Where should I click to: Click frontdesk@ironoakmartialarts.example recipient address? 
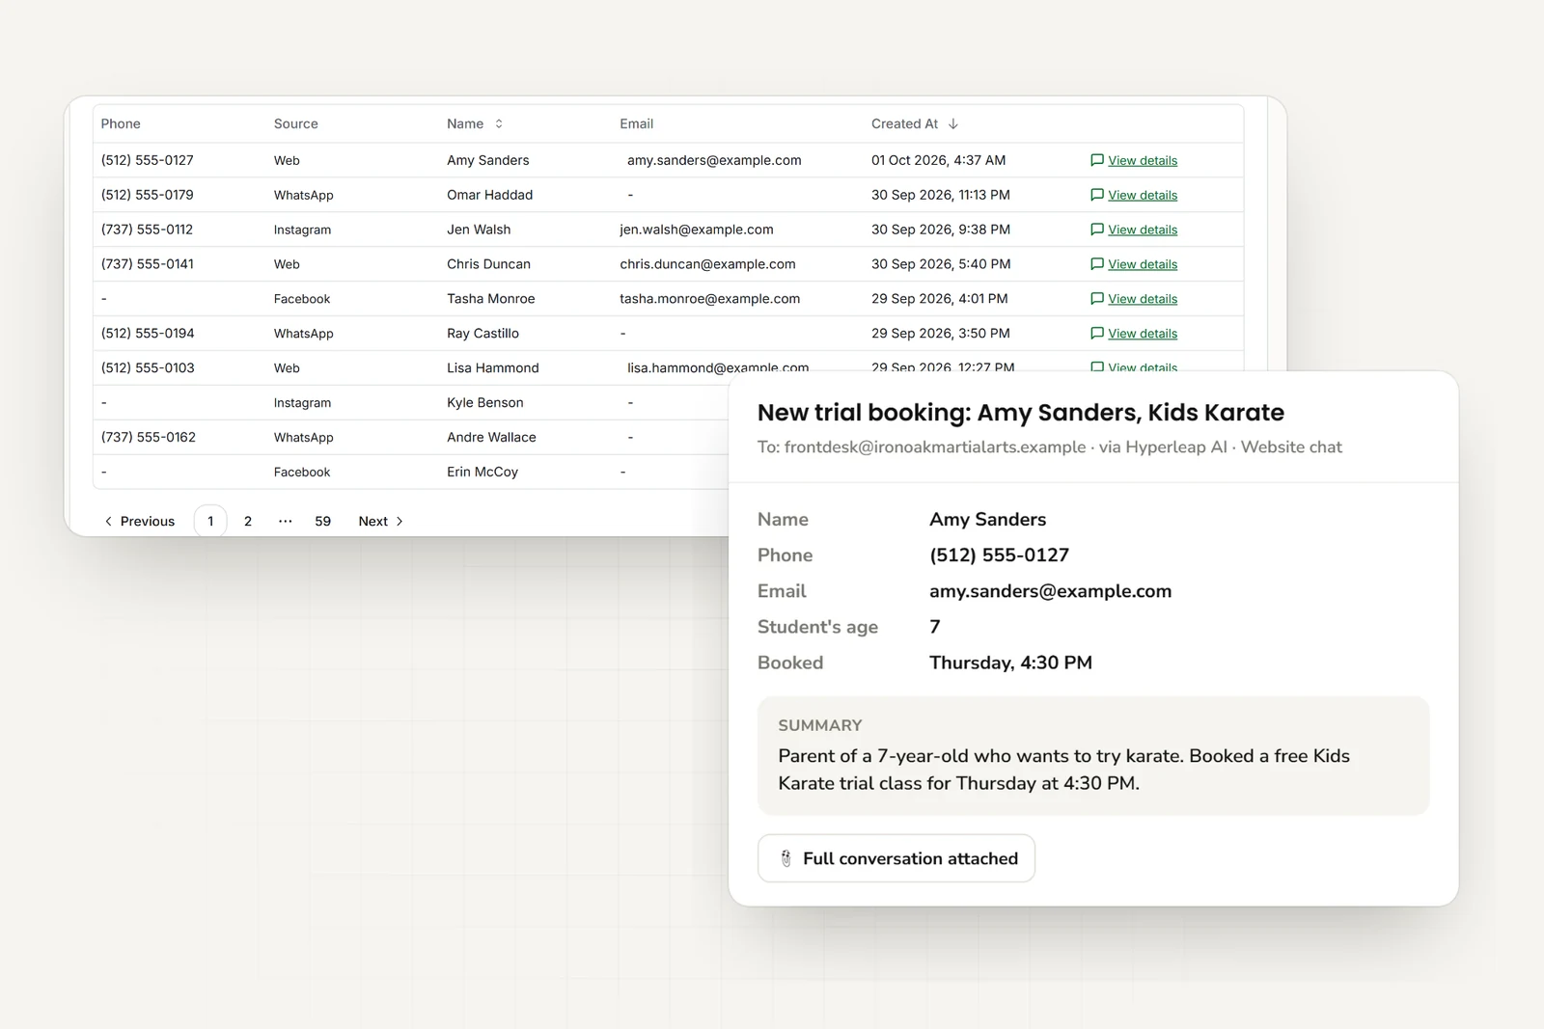(x=935, y=447)
